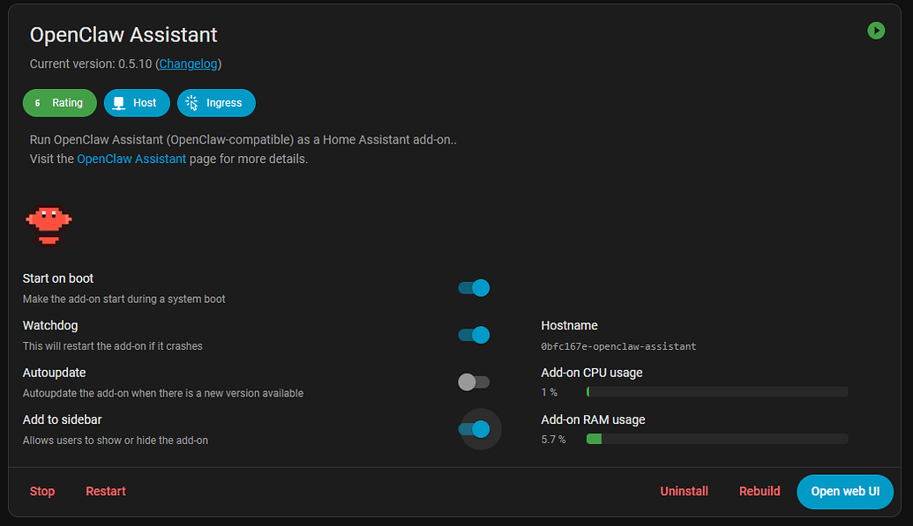Click 'Current version: 0.5.10' text

click(x=91, y=64)
